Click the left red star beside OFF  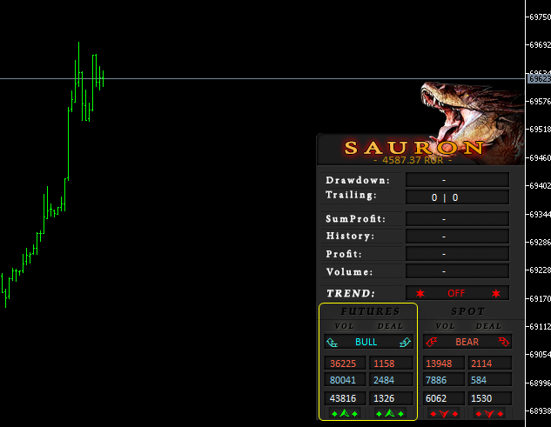pos(420,293)
